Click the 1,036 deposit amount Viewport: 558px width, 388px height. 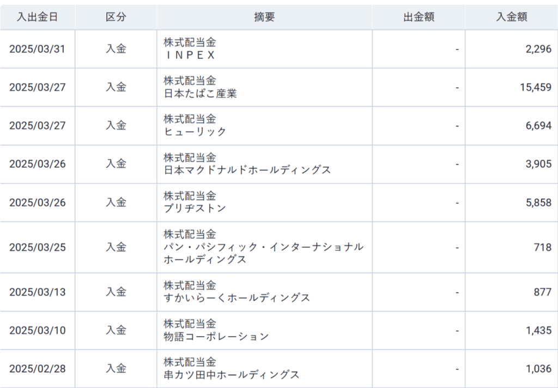pos(538,368)
